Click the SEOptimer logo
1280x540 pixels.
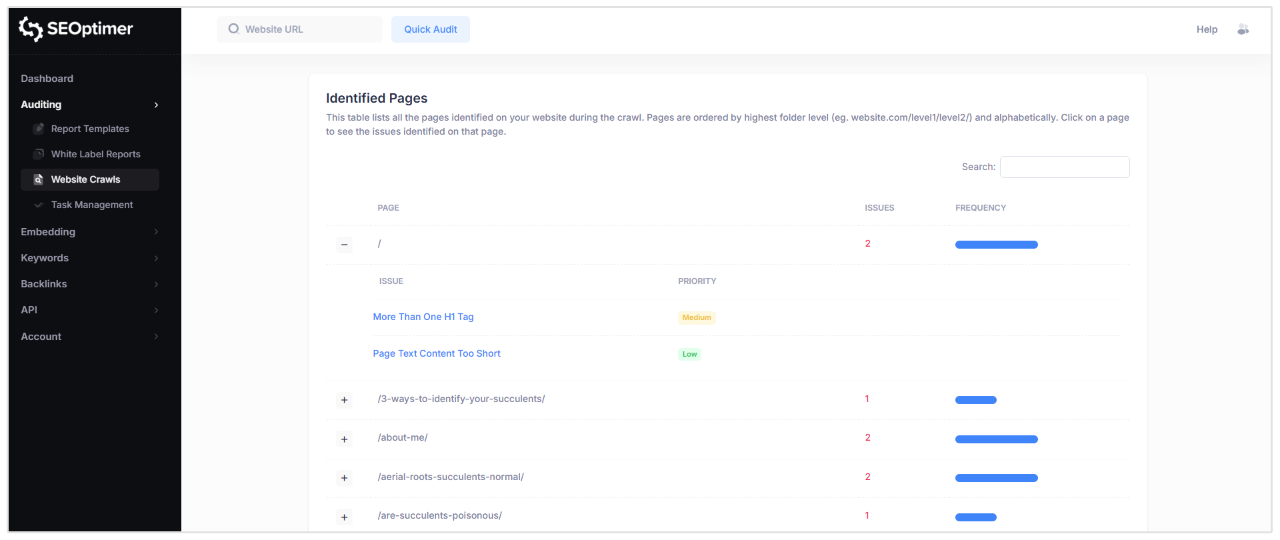pyautogui.click(x=76, y=29)
